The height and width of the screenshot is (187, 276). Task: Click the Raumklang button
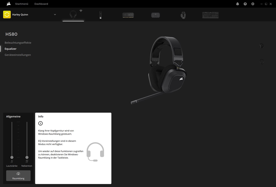click(x=18, y=176)
